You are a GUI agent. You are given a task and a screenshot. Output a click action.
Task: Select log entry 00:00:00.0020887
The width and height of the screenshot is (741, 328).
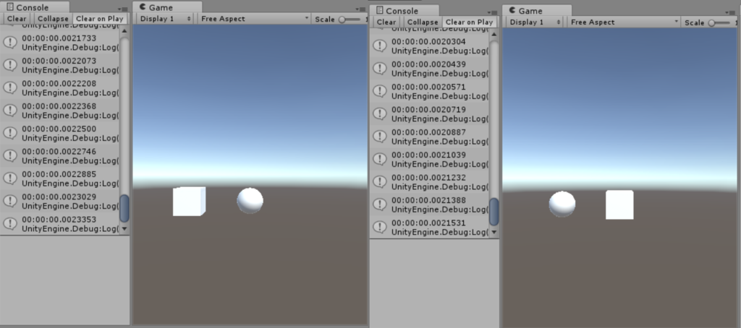pos(430,137)
